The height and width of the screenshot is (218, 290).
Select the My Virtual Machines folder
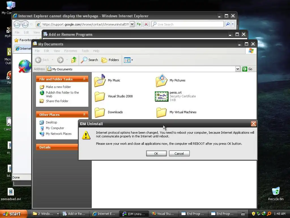tap(176, 112)
